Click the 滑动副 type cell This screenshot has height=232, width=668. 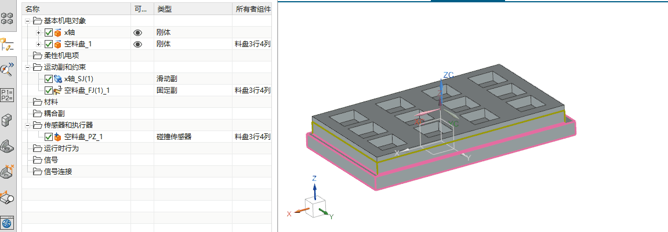click(167, 79)
